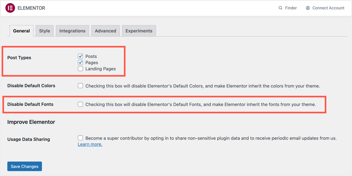Opt in to Usage Data Sharing checkbox

[x=81, y=138]
